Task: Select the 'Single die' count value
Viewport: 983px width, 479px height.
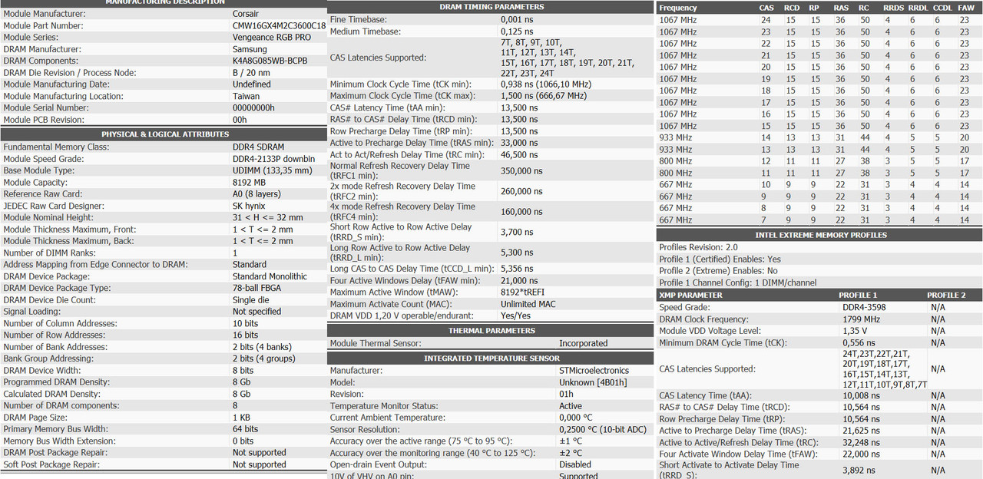Action: 251,300
